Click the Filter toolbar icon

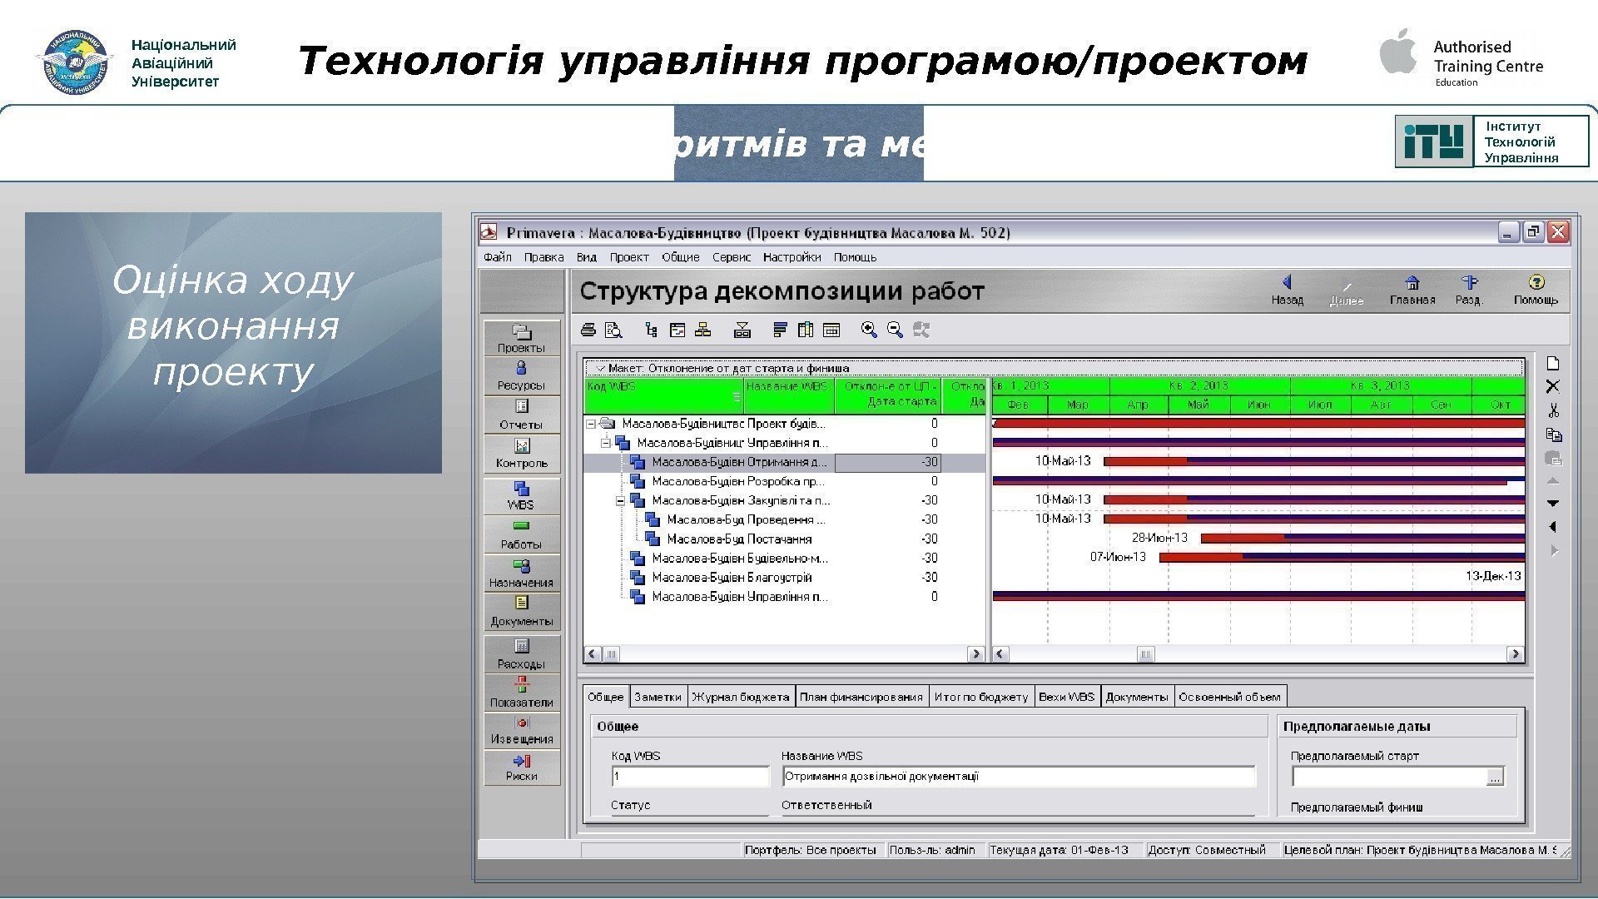click(742, 330)
